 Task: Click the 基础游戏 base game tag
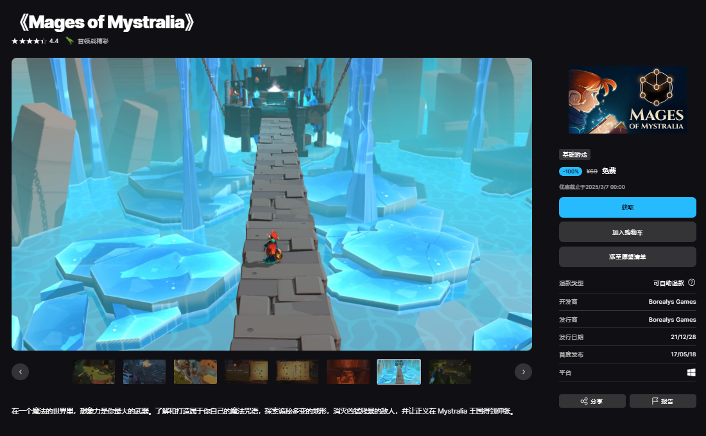coord(574,155)
